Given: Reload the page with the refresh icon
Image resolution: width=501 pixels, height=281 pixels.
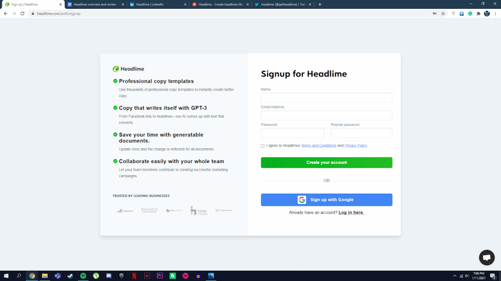Looking at the screenshot, I should coord(23,14).
